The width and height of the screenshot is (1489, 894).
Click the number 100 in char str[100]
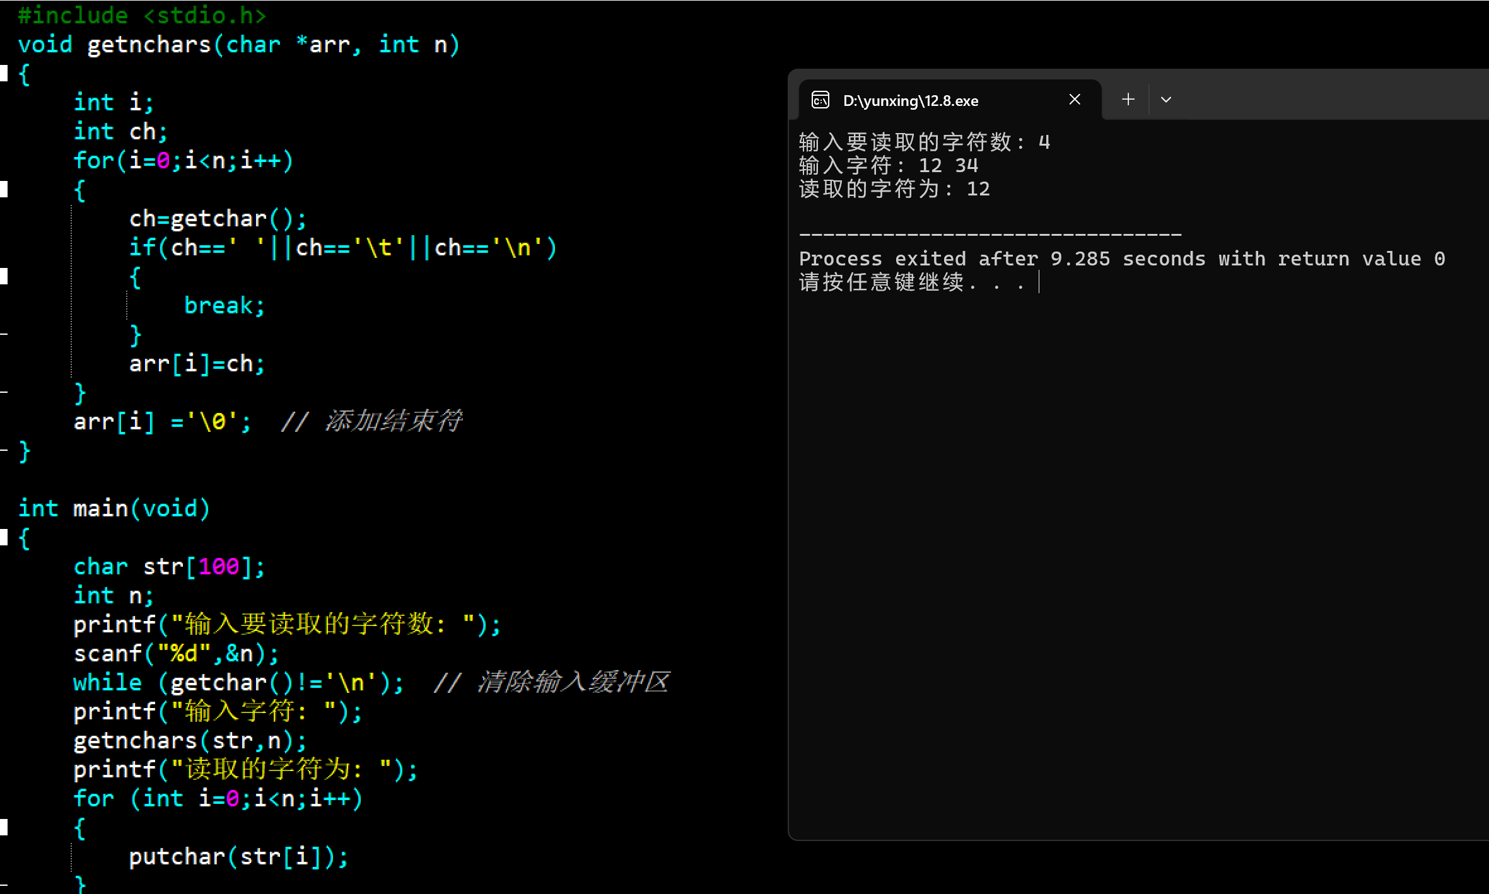pos(218,566)
